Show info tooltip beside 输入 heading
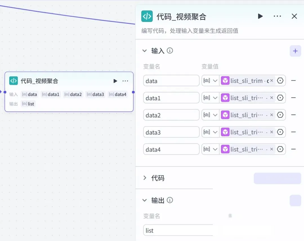Viewport: 304px width, 241px height. [x=170, y=51]
